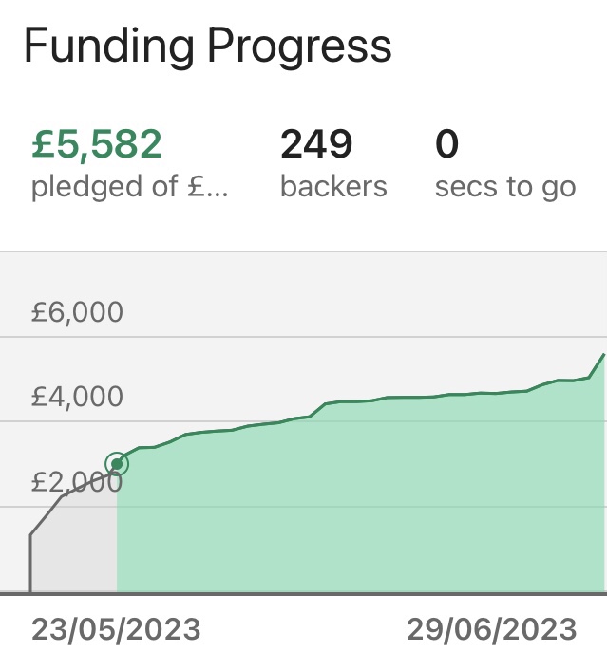The image size is (607, 651).
Task: Click the Funding Progress heading
Action: tap(207, 46)
